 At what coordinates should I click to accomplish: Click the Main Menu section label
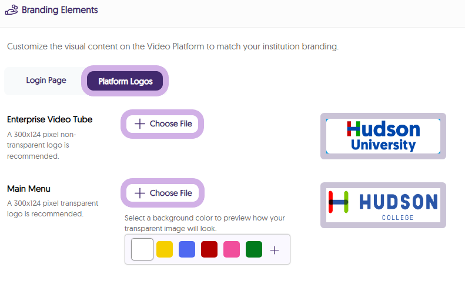pos(28,189)
